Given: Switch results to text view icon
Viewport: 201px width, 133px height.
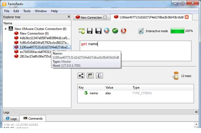Looking at the screenshot, I should coord(100,75).
